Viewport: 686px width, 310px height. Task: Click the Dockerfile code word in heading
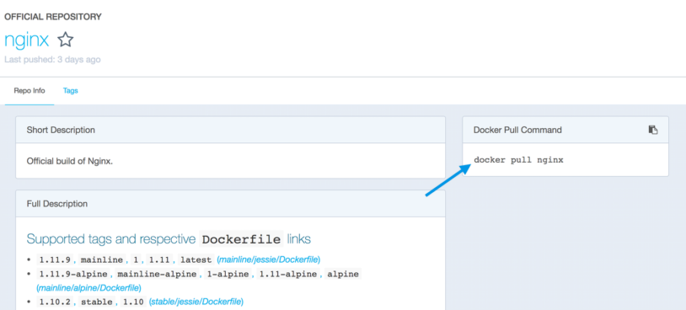(x=241, y=239)
